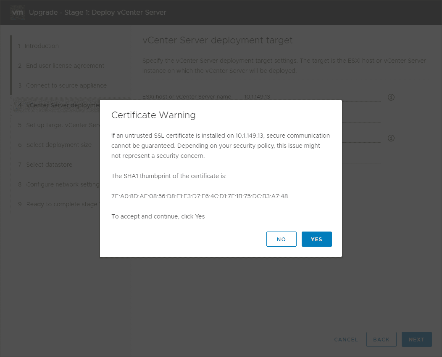Viewport: 442px width, 357px height.
Task: Click info icon beside ESXi host name
Action: (x=391, y=97)
